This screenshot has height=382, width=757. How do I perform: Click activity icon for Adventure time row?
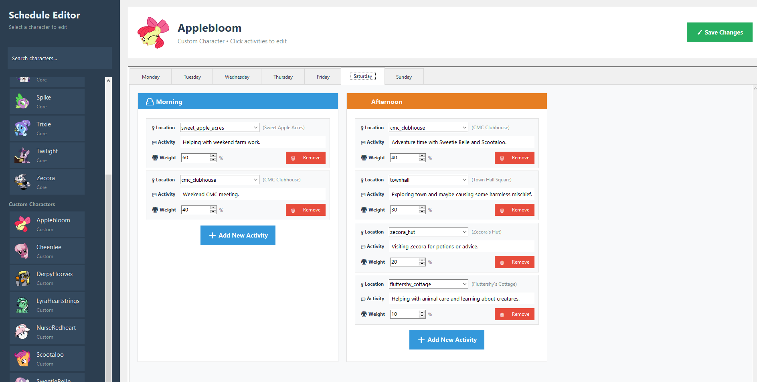coord(363,142)
